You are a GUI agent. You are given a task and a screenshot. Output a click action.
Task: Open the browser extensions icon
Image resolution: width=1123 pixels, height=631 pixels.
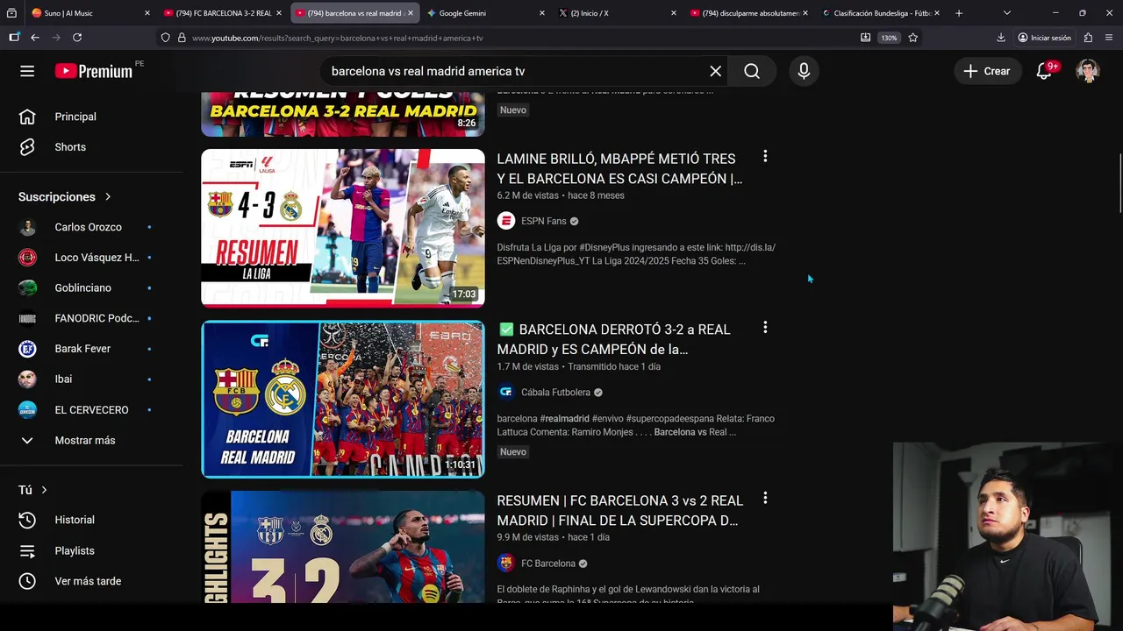click(1088, 38)
